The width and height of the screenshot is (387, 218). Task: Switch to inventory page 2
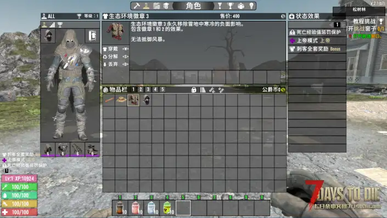tap(141, 90)
